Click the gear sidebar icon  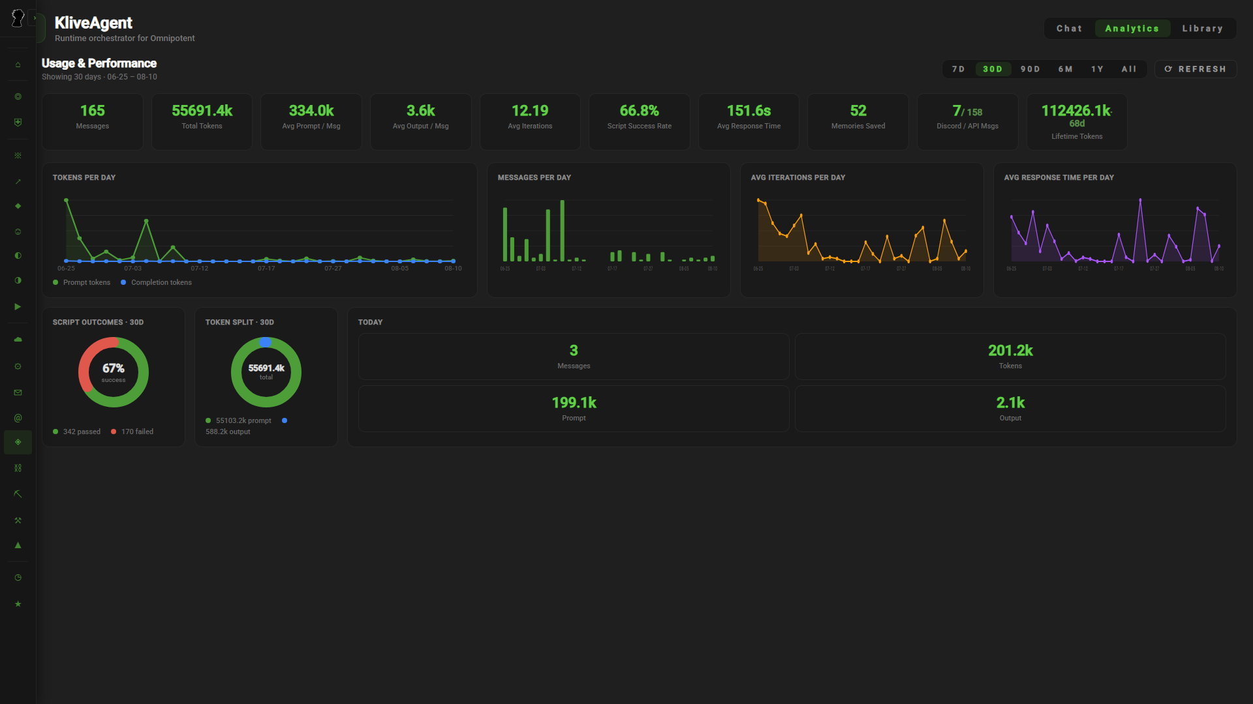point(18,366)
